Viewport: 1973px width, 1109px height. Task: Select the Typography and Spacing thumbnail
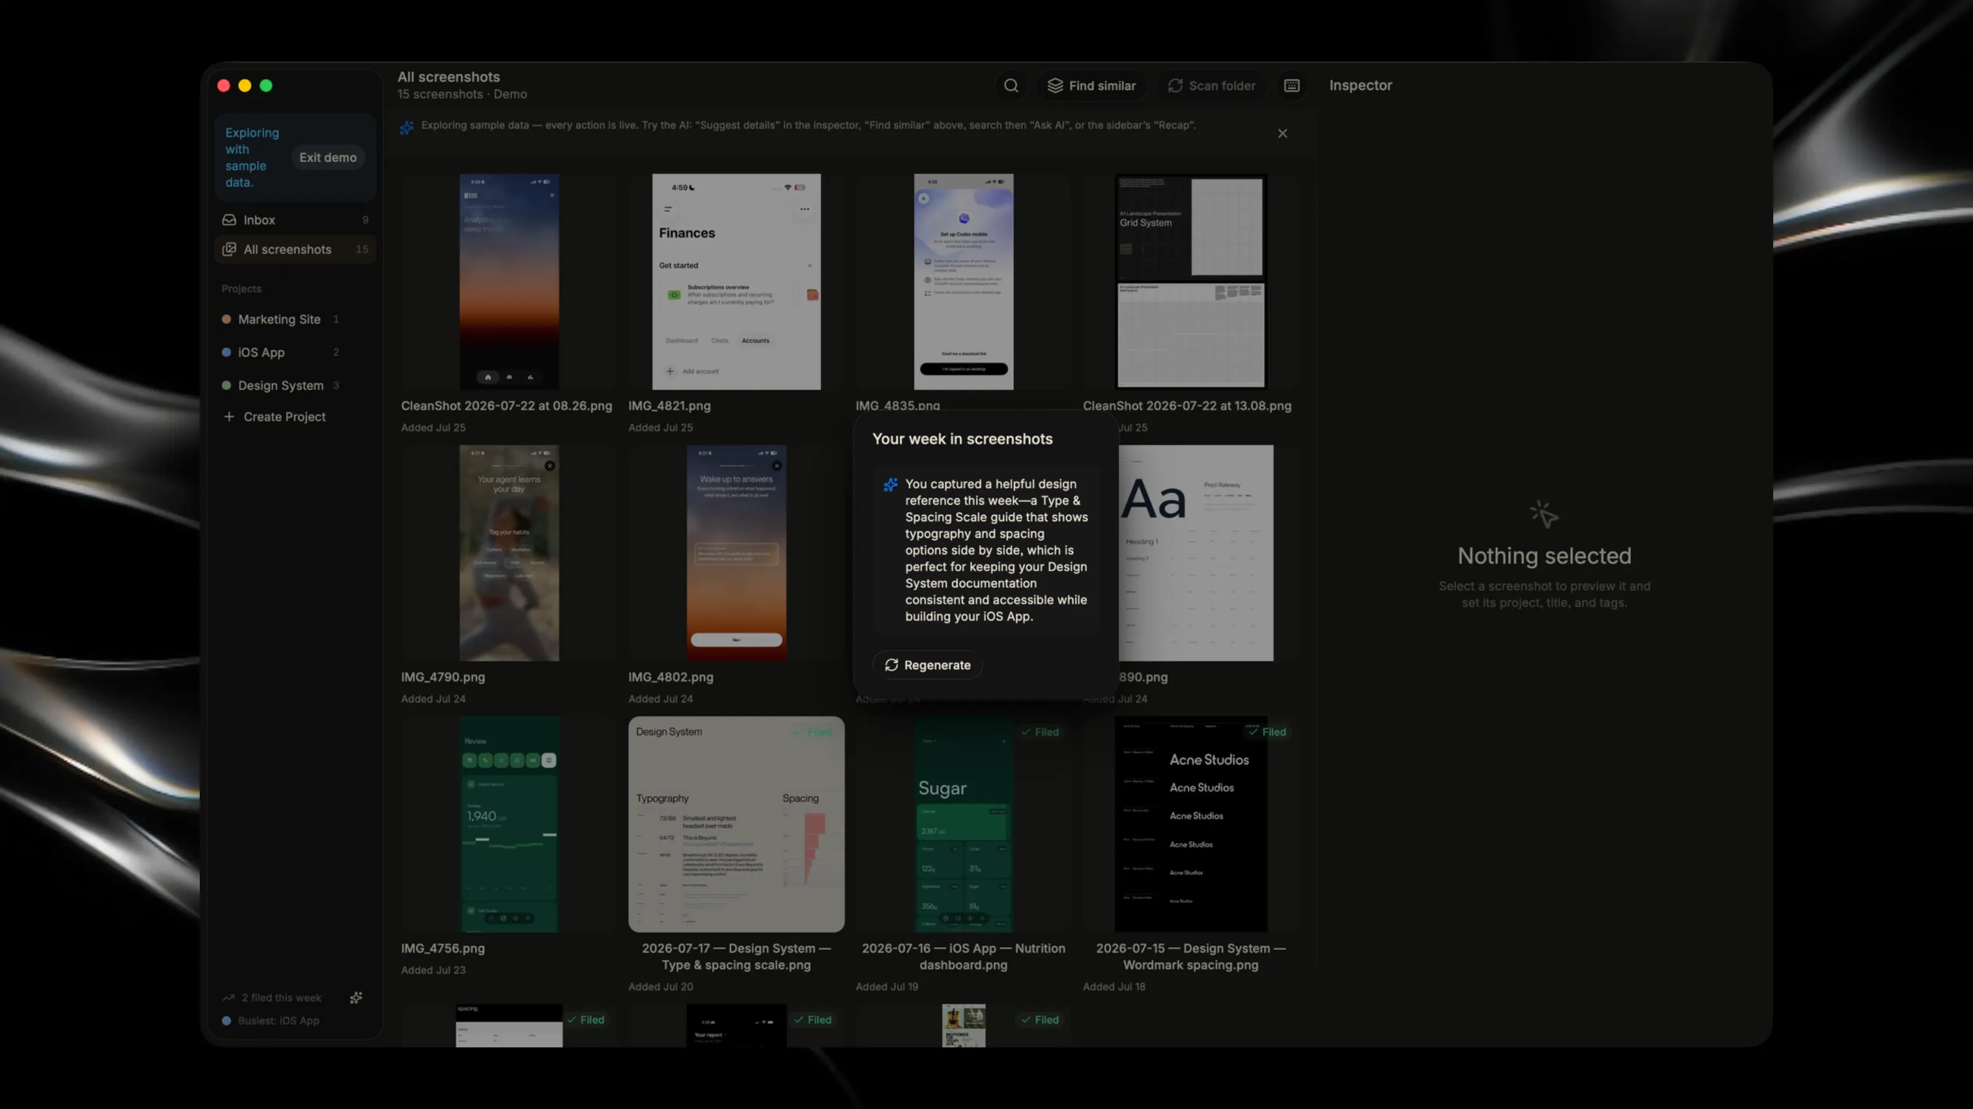(x=736, y=824)
